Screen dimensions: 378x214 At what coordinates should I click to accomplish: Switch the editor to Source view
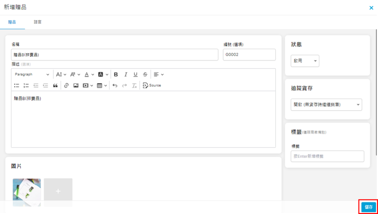(152, 85)
